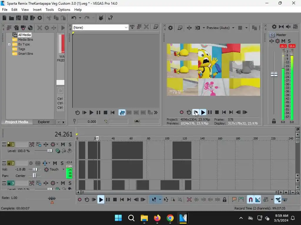This screenshot has width=301, height=225.
Task: Mute video track 3
Action: 63,183
